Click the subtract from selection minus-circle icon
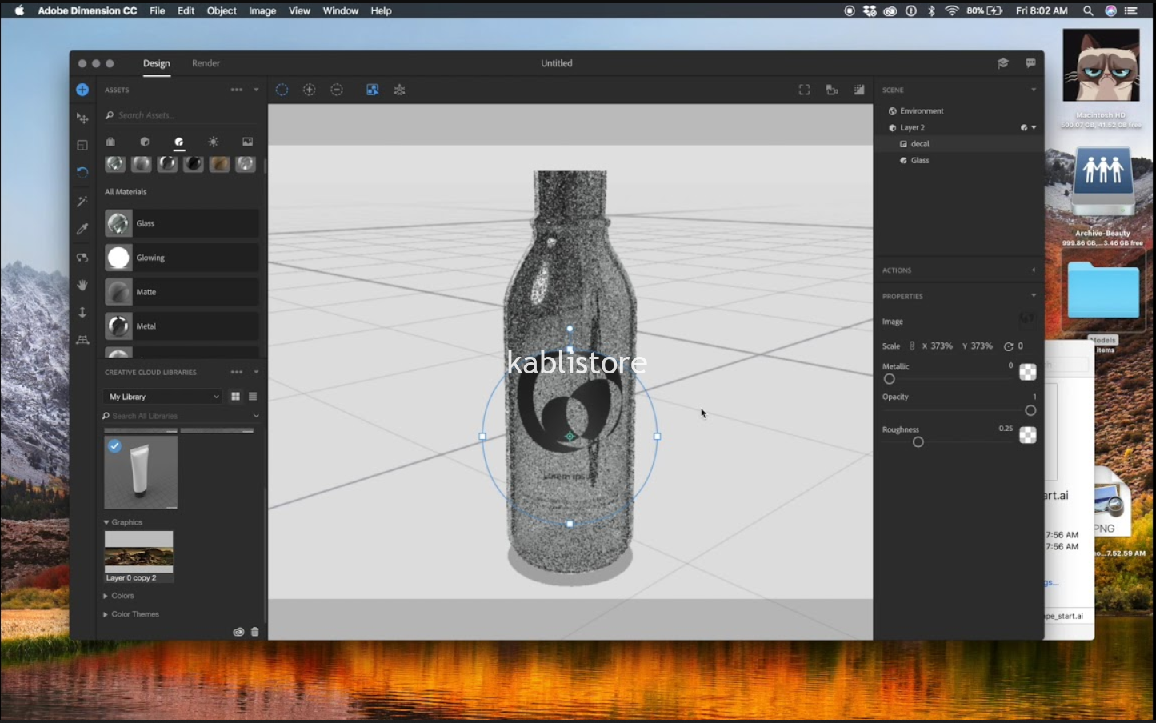 [x=337, y=90]
